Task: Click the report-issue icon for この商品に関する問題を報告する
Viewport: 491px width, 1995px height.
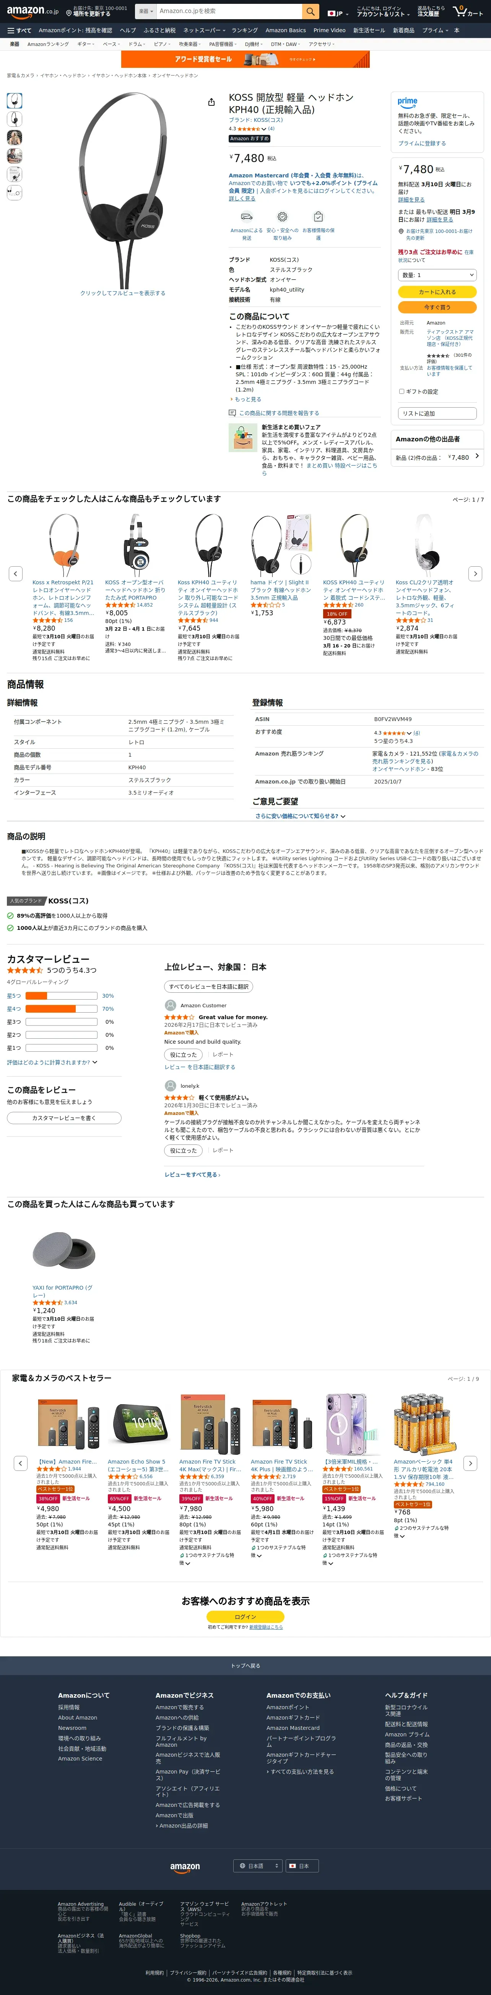Action: click(232, 413)
